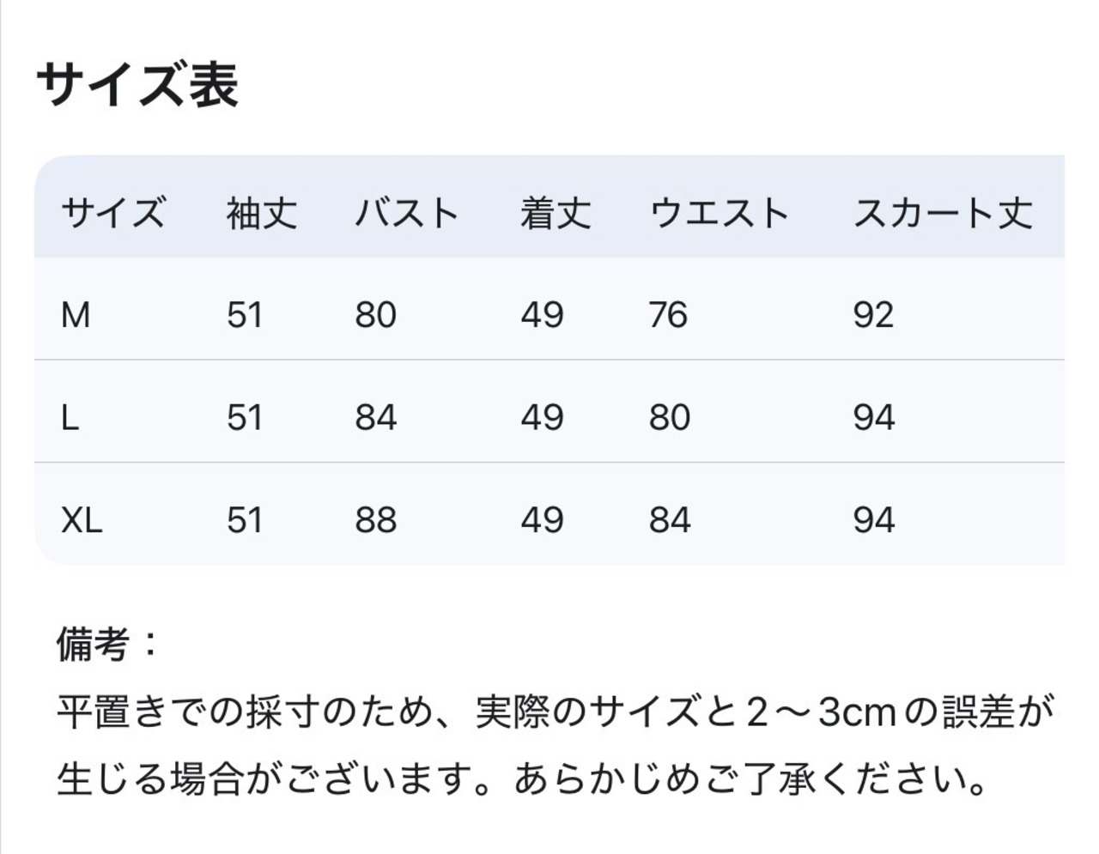Select the サイズ column header

[x=112, y=213]
